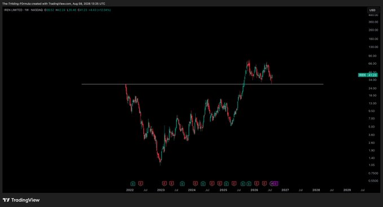Click the 24.00 price scale label
The height and width of the screenshot is (207, 383).
372,88
